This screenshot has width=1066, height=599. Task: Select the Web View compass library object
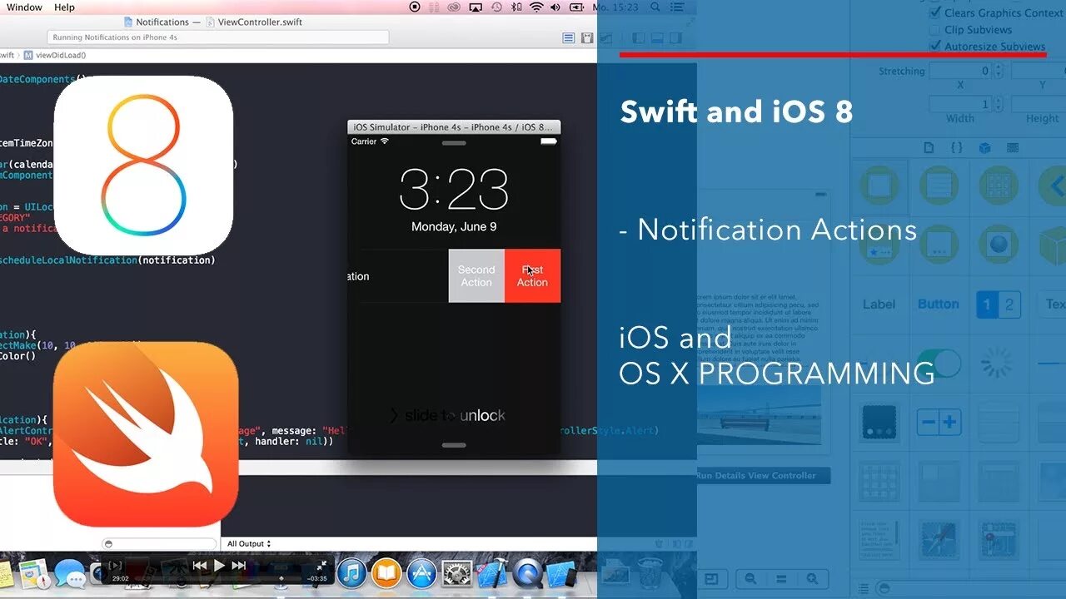tap(939, 541)
